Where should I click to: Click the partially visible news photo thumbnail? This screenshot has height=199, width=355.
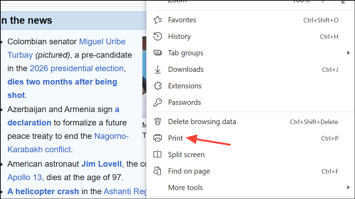click(x=144, y=77)
